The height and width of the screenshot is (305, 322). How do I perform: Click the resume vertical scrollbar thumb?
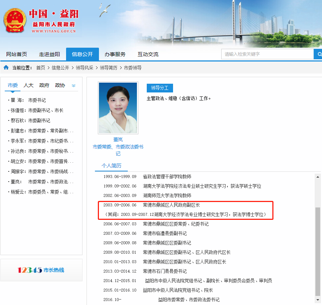(x=318, y=251)
